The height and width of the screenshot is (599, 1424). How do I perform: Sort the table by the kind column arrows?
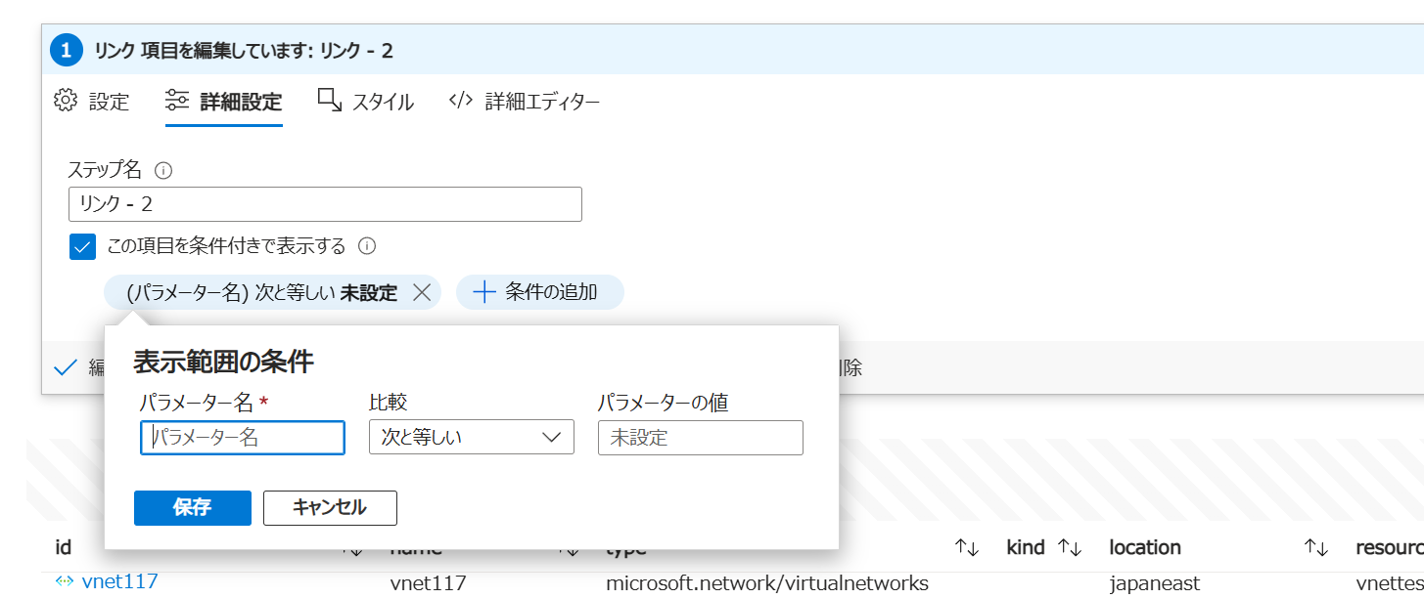tap(1069, 548)
